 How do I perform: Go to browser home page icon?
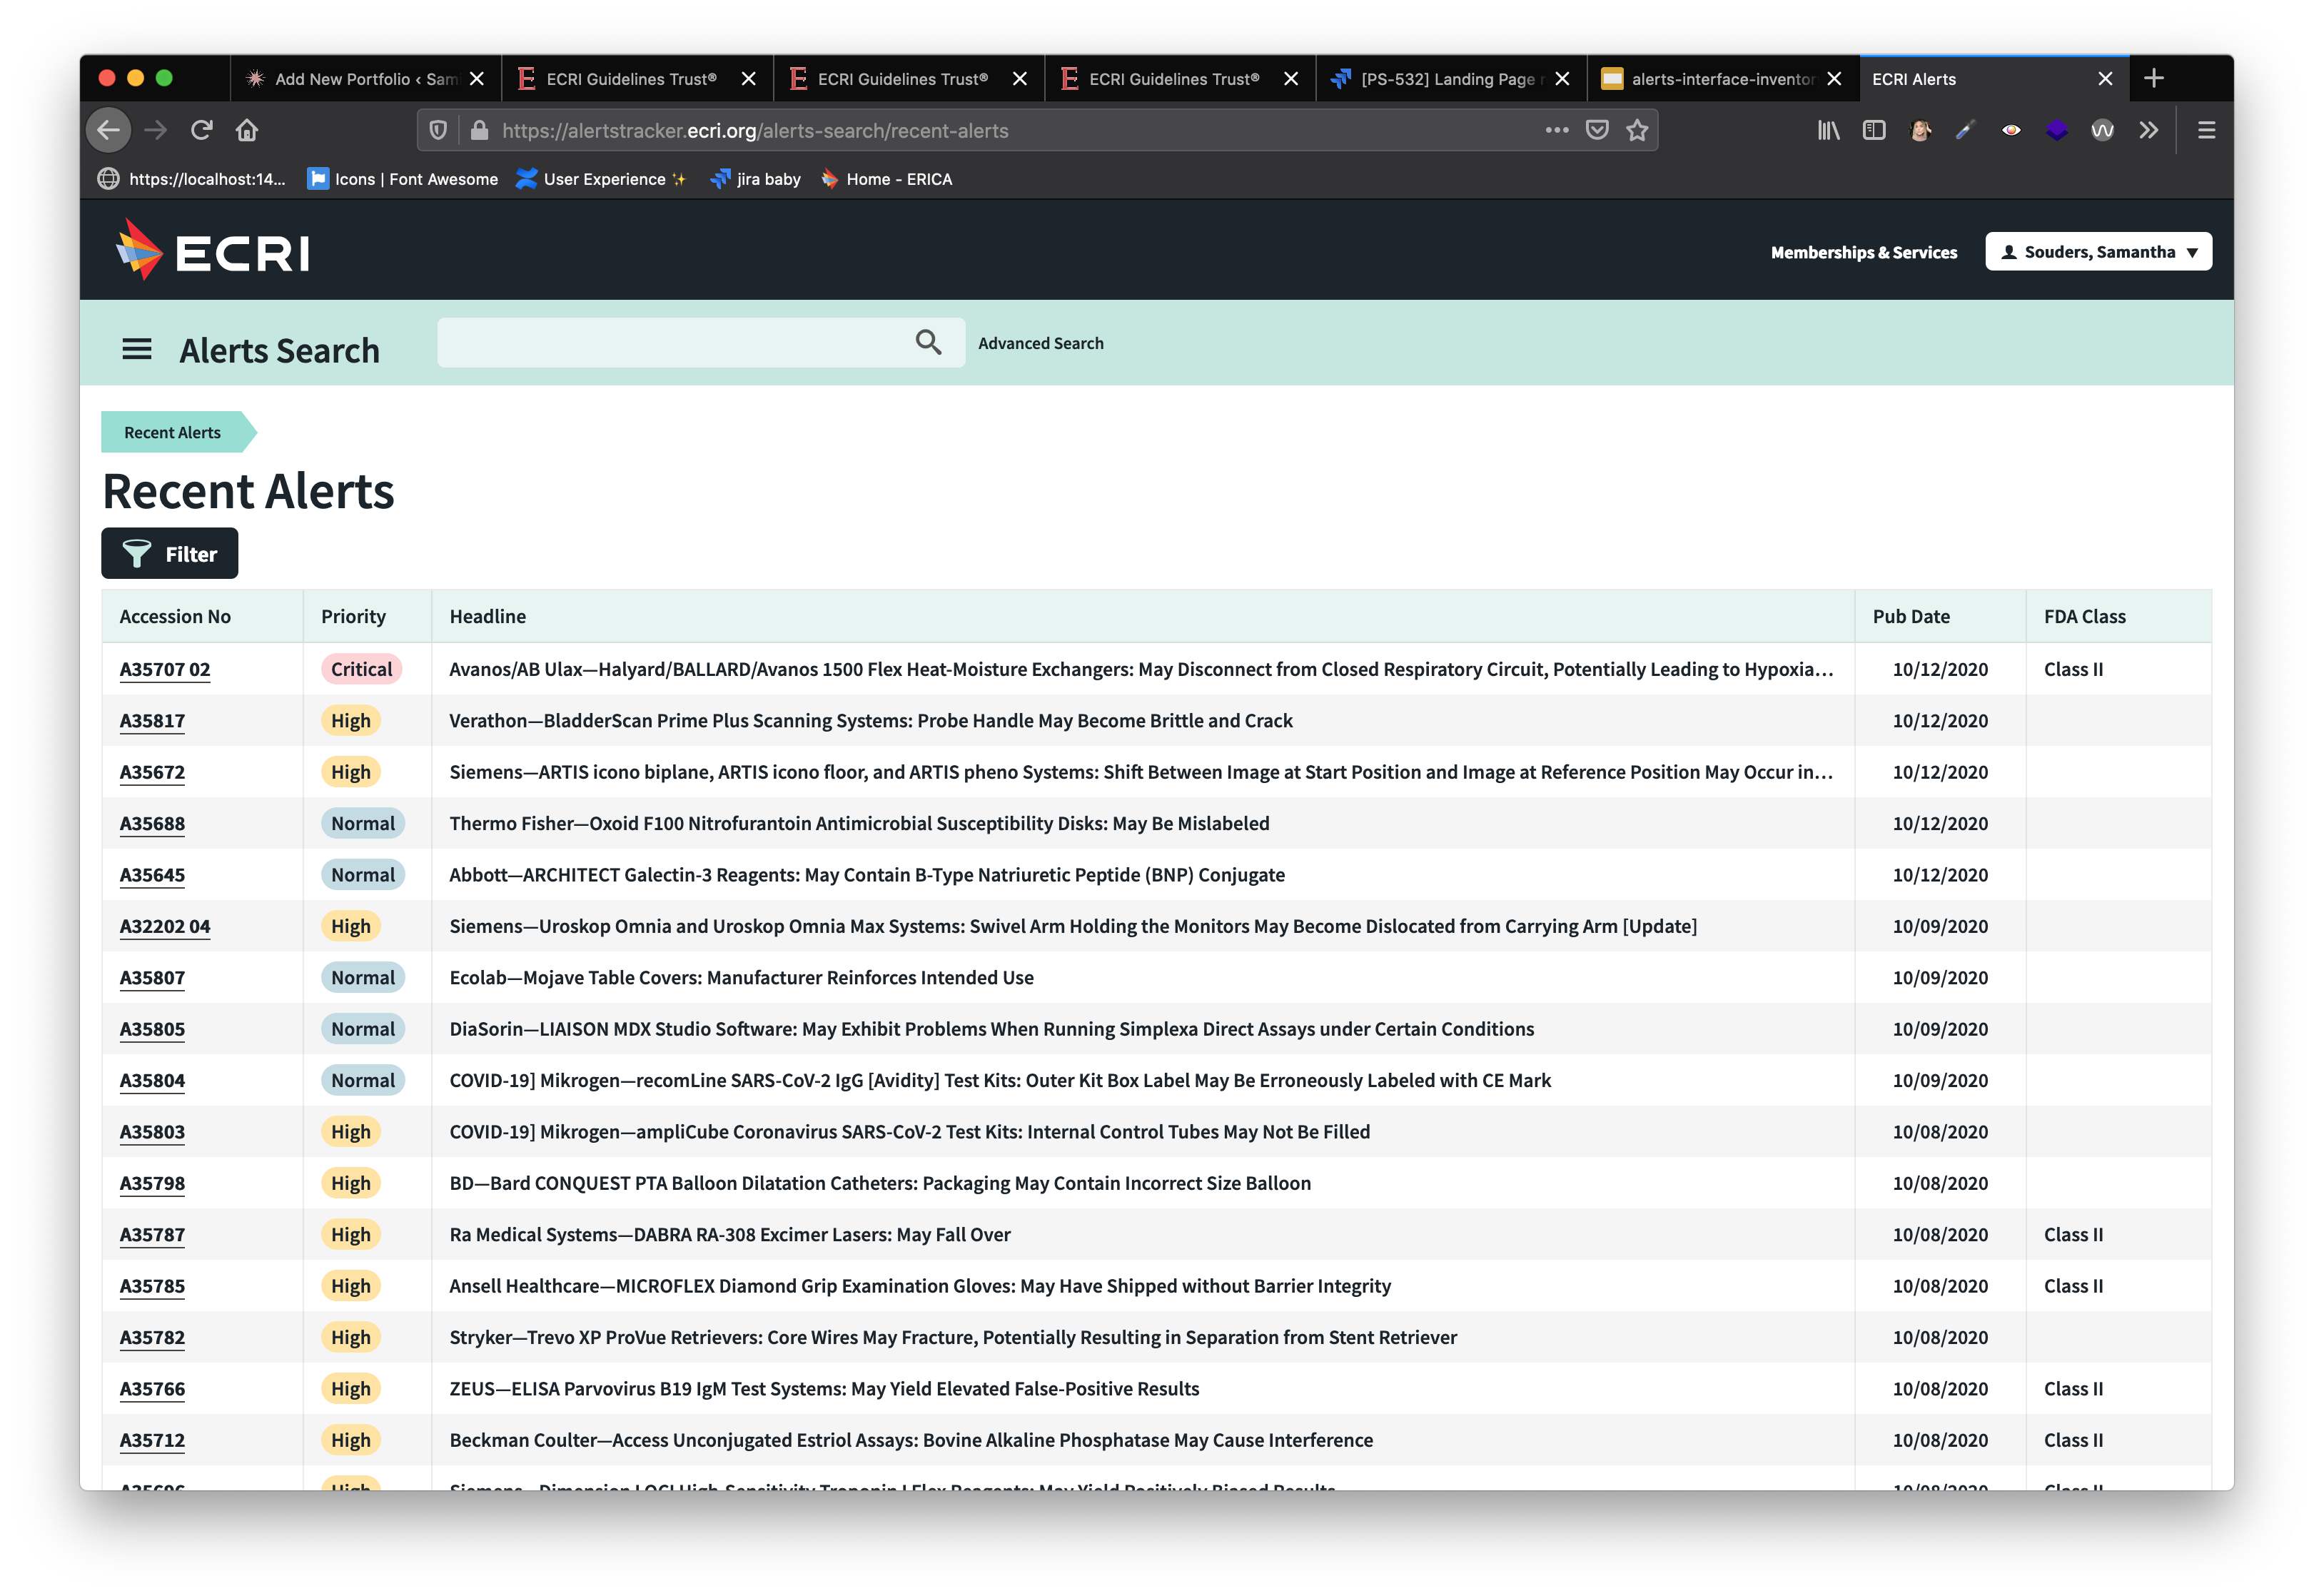click(247, 130)
